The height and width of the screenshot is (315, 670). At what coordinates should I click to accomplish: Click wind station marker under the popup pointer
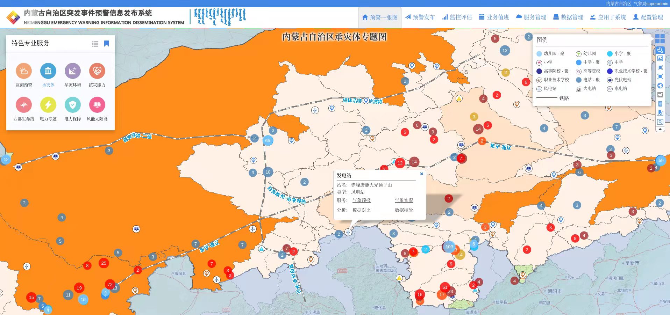tap(348, 232)
